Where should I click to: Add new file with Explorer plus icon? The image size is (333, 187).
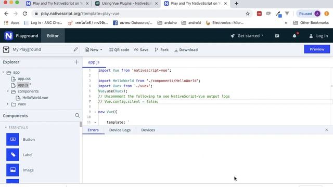pyautogui.click(x=76, y=62)
